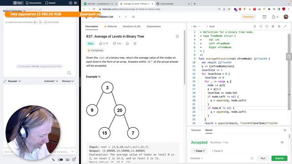Share the problem with the share icon
The width and height of the screenshot is (292, 164).
(135, 44)
